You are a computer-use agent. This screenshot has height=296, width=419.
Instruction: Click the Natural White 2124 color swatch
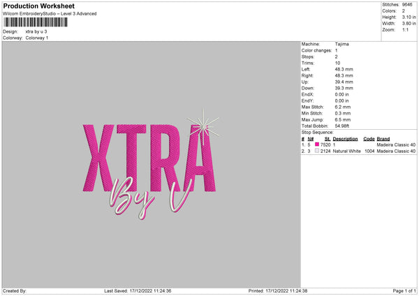(x=317, y=151)
